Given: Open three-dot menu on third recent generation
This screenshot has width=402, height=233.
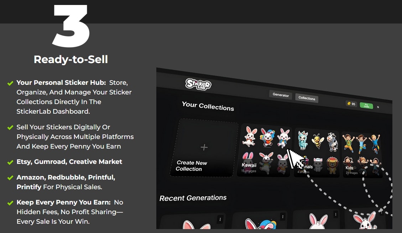Looking at the screenshot, I should point(336,214).
